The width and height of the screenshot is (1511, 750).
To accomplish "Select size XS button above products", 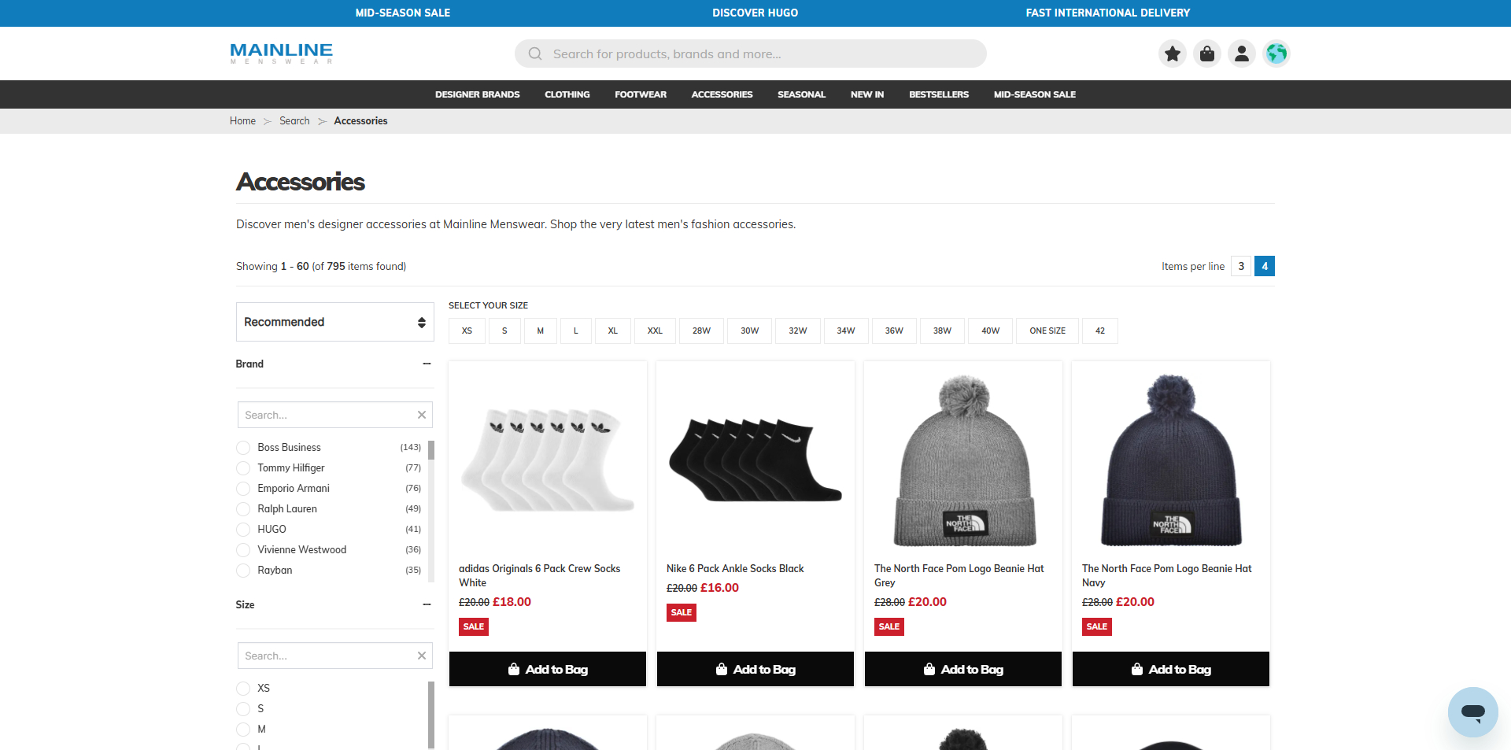I will pos(467,331).
